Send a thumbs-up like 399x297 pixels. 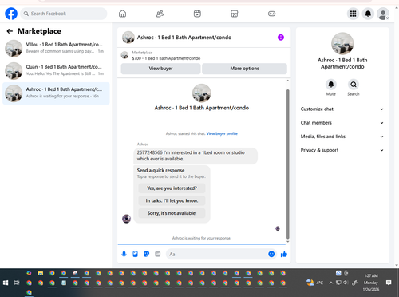point(284,254)
